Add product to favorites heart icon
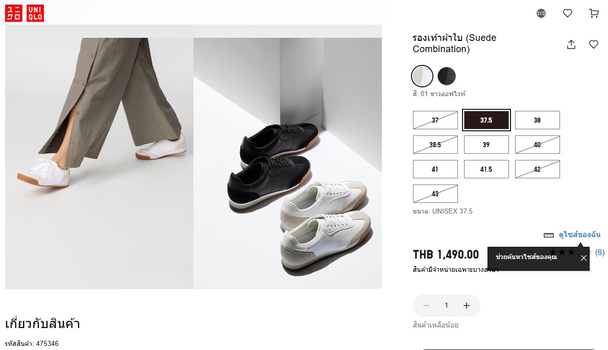This screenshot has width=608, height=350. coord(594,44)
